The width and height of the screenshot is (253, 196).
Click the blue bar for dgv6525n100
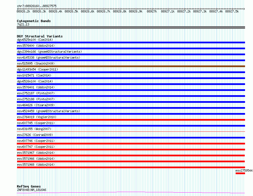[131, 42]
